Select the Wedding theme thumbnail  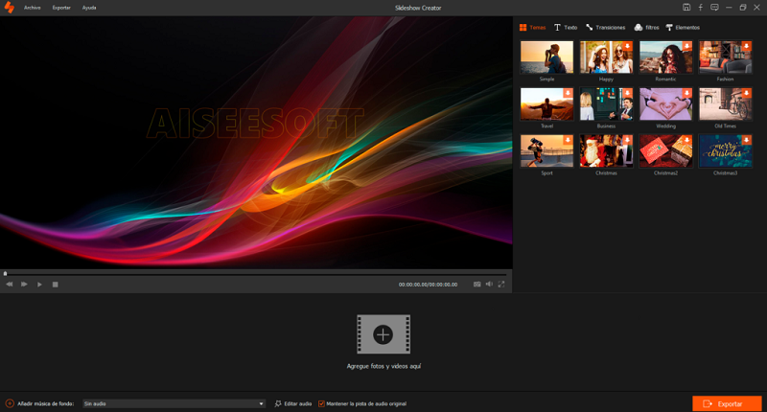665,104
